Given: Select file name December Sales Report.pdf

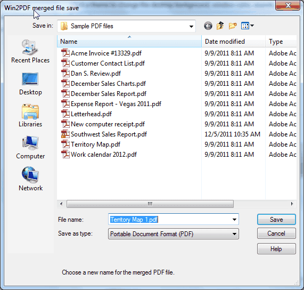Looking at the screenshot, I should pyautogui.click(x=109, y=94).
